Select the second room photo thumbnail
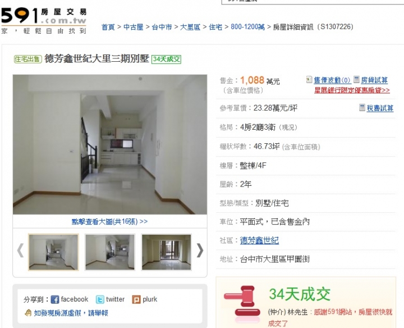This screenshot has height=328, width=404. pyautogui.click(x=110, y=252)
